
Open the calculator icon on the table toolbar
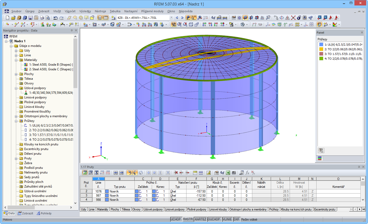233,172
